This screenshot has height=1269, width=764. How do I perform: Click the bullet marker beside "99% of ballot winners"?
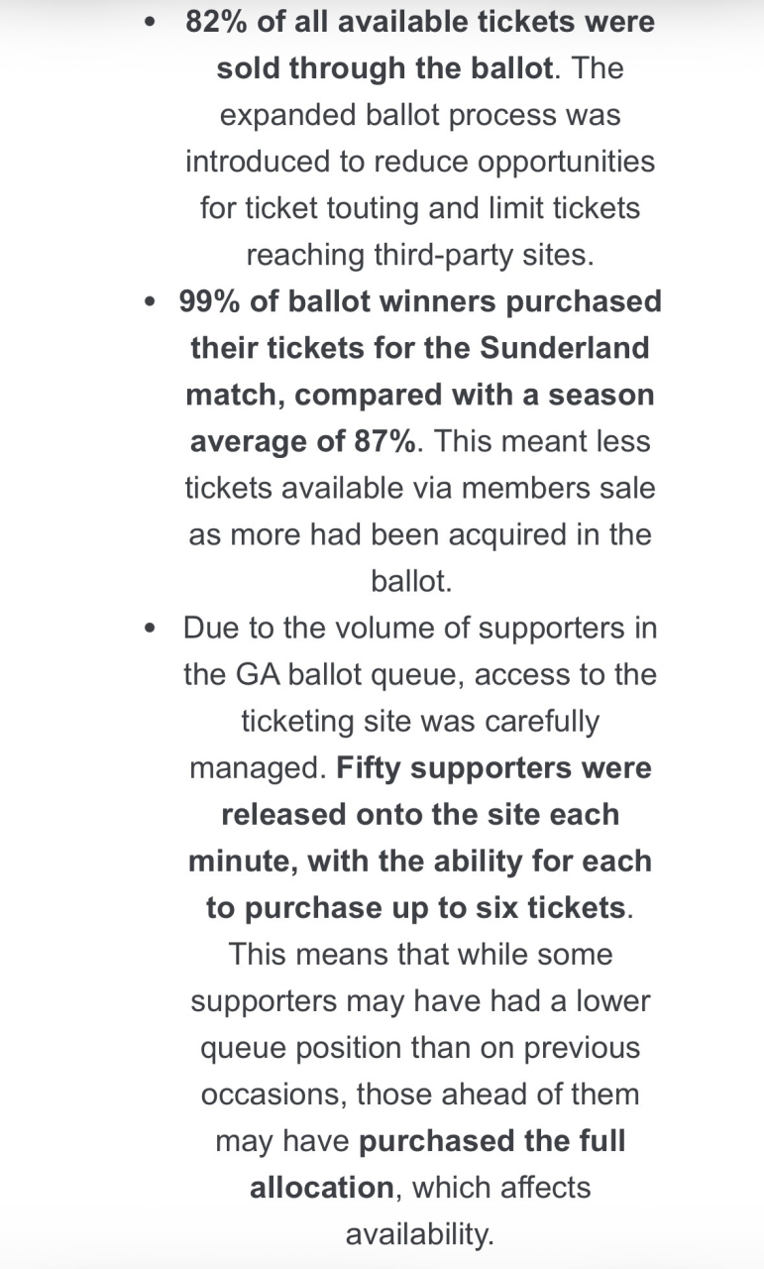(x=150, y=301)
